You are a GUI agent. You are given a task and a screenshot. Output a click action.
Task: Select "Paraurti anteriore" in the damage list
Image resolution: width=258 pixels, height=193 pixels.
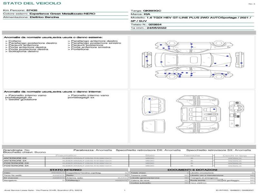24,45
